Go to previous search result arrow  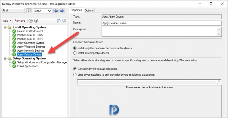click(56, 11)
